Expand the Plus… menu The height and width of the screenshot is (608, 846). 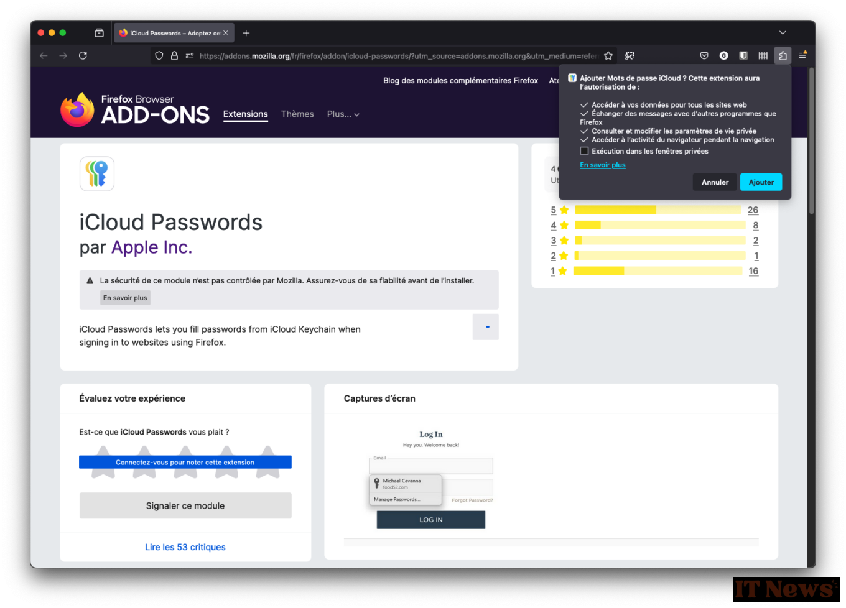343,114
